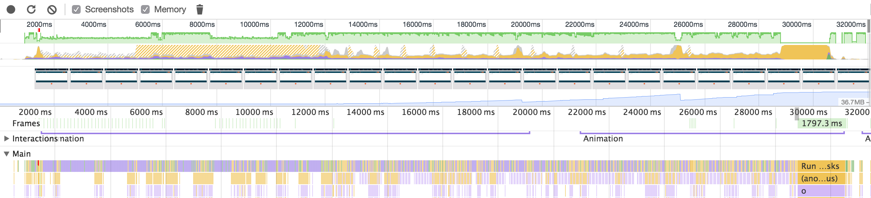Select the Run Microtasks flame block
Image resolution: width=871 pixels, height=198 pixels.
click(820, 166)
